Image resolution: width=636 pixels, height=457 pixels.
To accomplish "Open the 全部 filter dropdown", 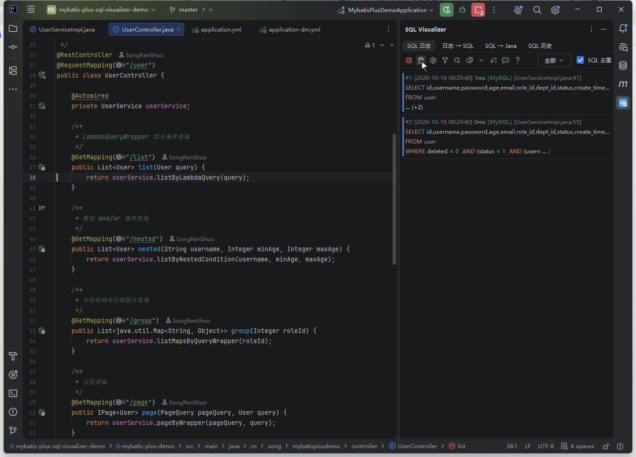I will (555, 61).
